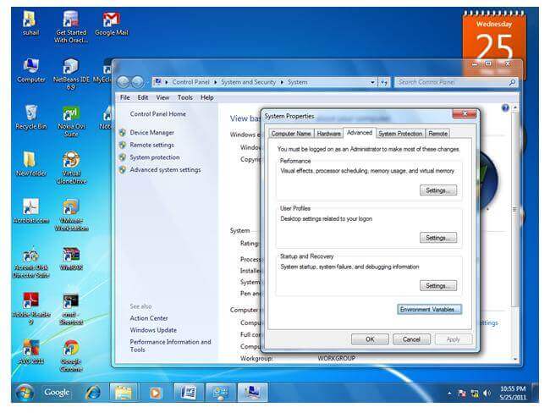This screenshot has height=413, width=550.
Task: Open the Google Chrome desktop shortcut
Action: click(71, 350)
